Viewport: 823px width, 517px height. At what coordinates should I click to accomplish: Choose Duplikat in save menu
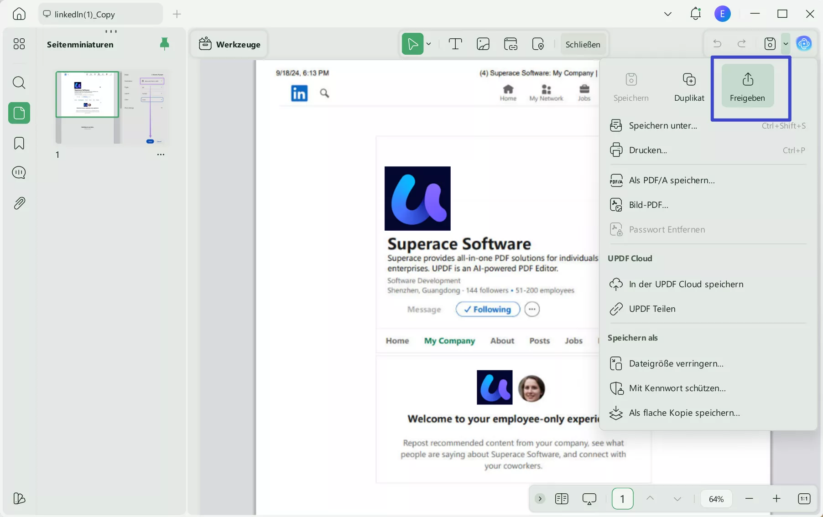[x=689, y=86]
